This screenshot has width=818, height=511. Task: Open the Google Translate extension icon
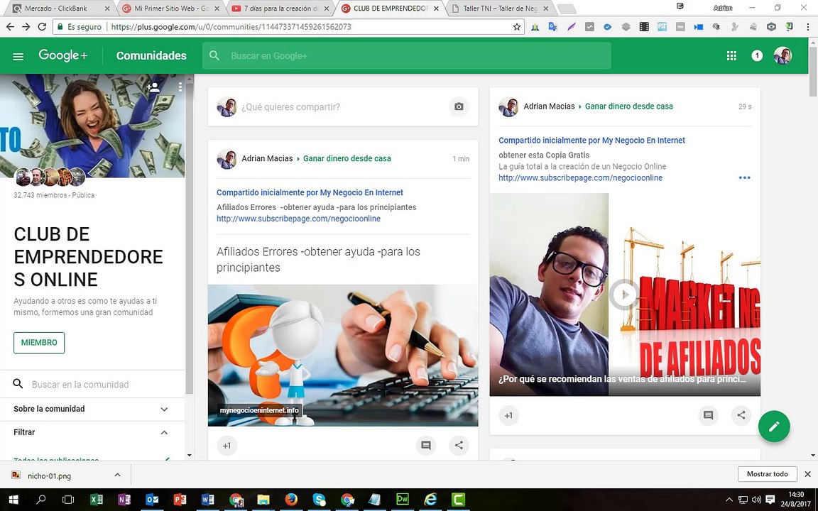pyautogui.click(x=552, y=26)
